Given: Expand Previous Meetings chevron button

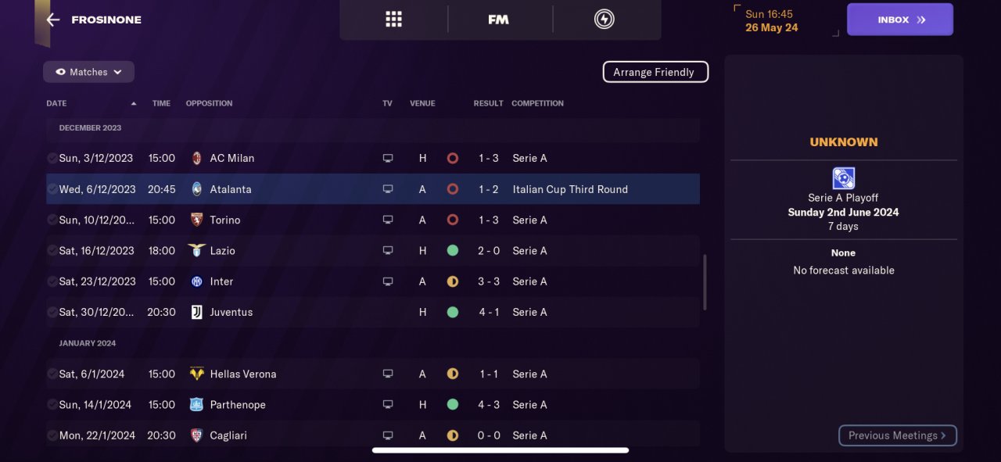Looking at the screenshot, I should (x=898, y=435).
